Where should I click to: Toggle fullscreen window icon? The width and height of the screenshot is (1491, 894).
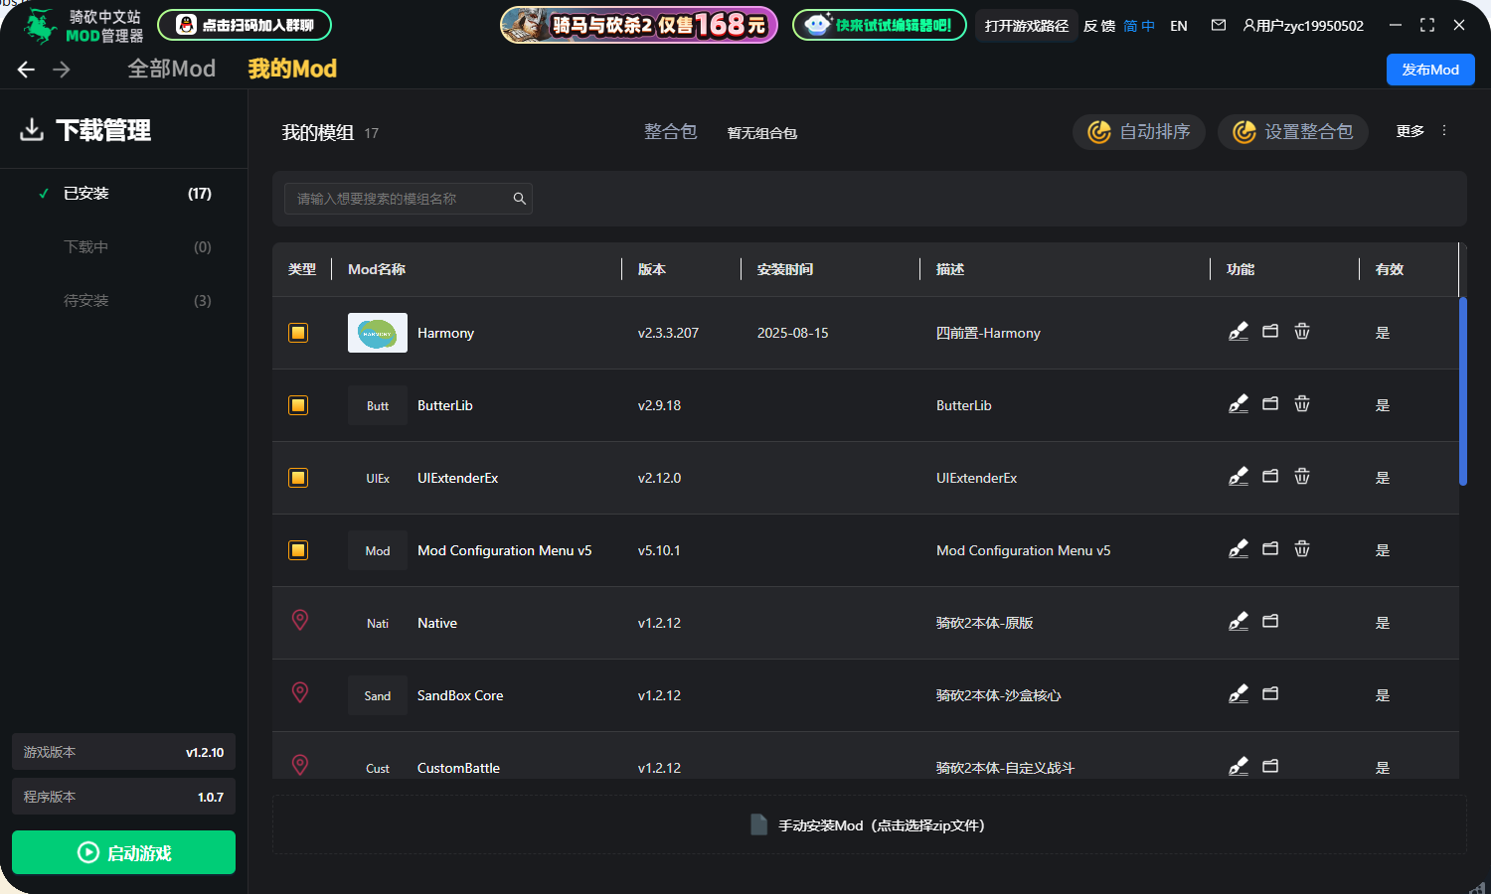1427,25
